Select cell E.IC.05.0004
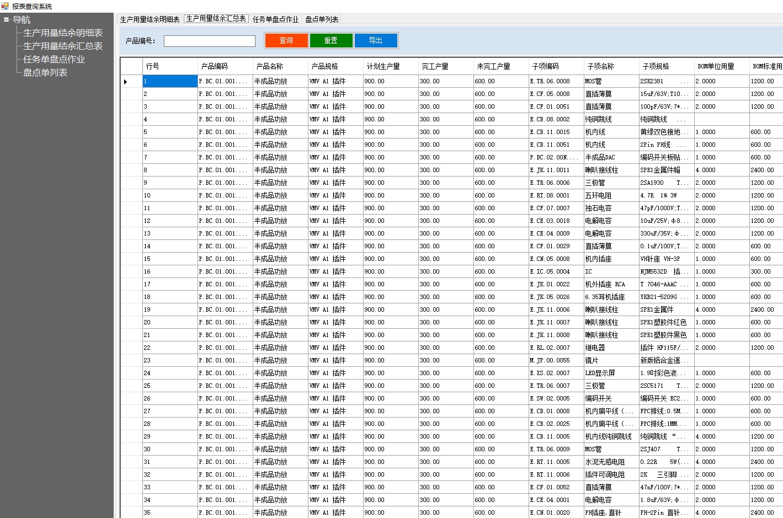The height and width of the screenshot is (518, 783). click(x=556, y=272)
